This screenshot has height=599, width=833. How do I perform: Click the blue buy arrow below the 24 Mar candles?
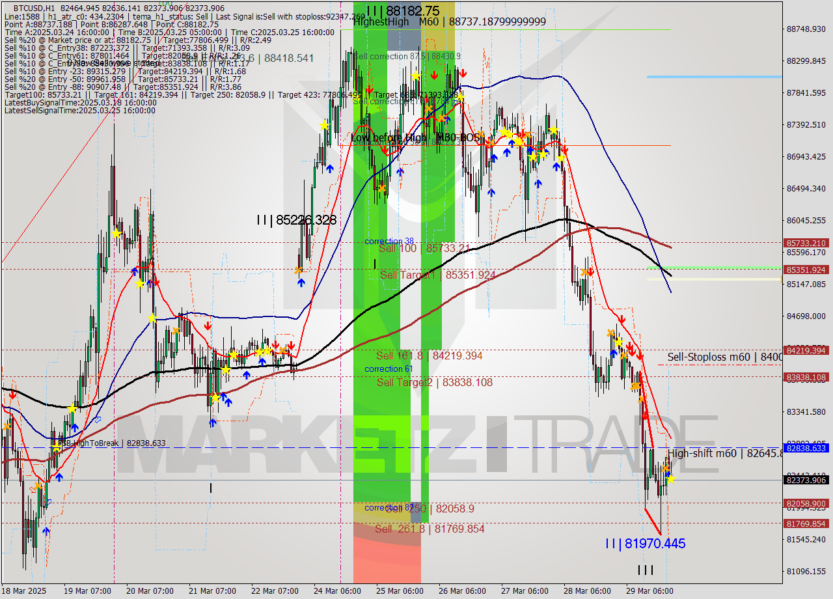click(301, 282)
